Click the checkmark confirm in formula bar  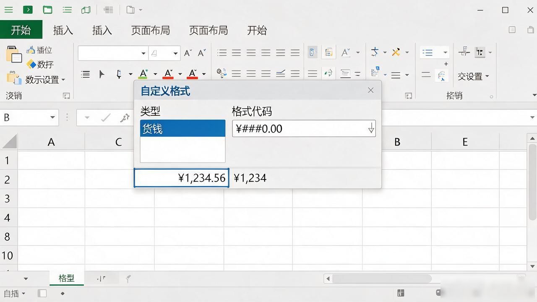106,118
